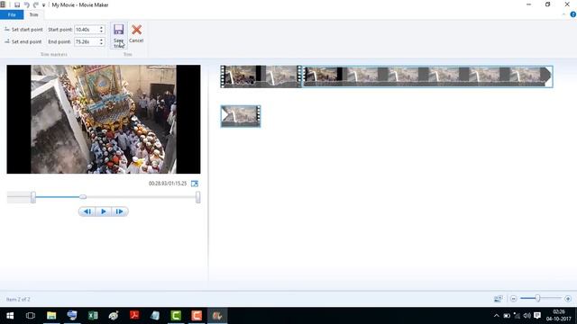Cancel the trim with the red X

coord(136,33)
